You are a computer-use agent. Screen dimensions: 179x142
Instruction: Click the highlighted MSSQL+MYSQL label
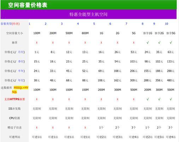tap(20, 90)
